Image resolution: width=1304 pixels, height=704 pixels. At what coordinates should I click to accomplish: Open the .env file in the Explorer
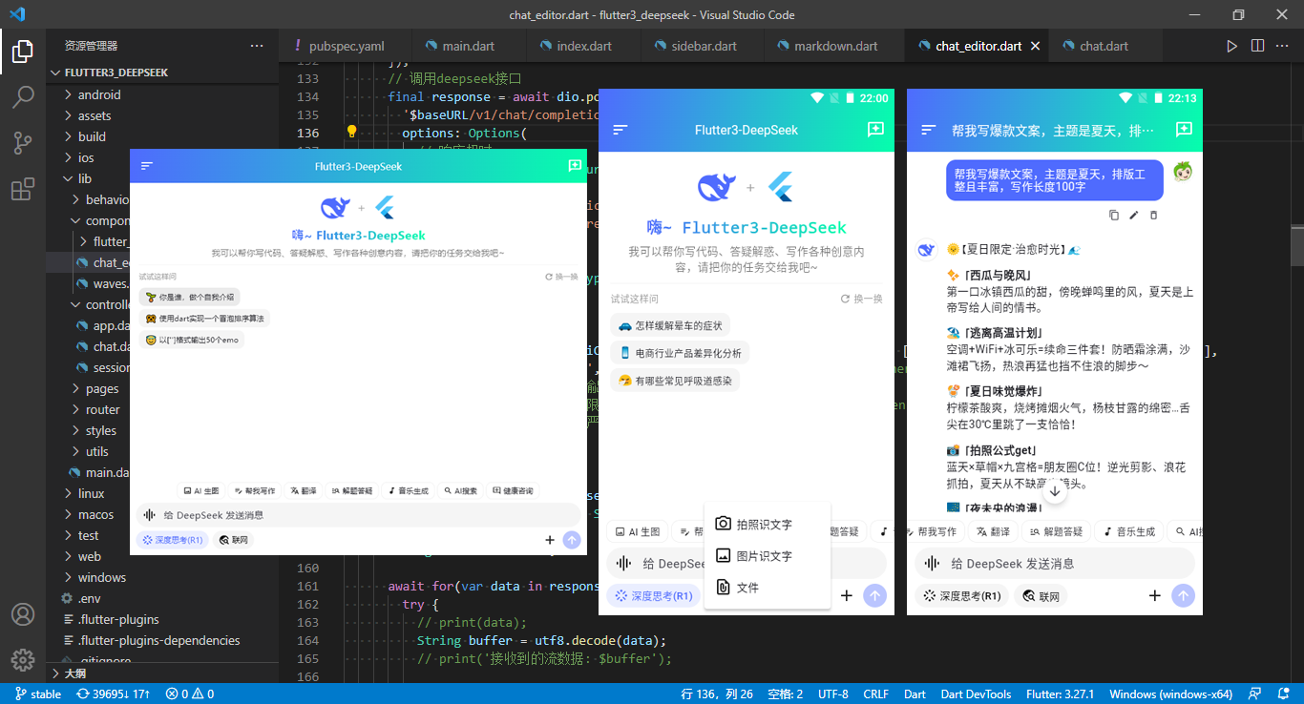[162, 598]
